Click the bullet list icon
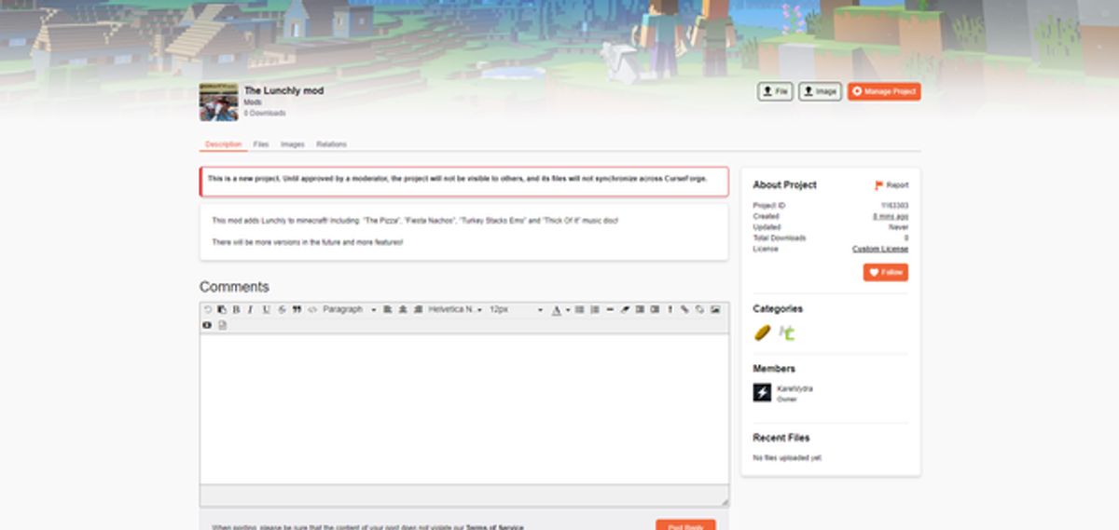Image resolution: width=1119 pixels, height=530 pixels. point(579,309)
